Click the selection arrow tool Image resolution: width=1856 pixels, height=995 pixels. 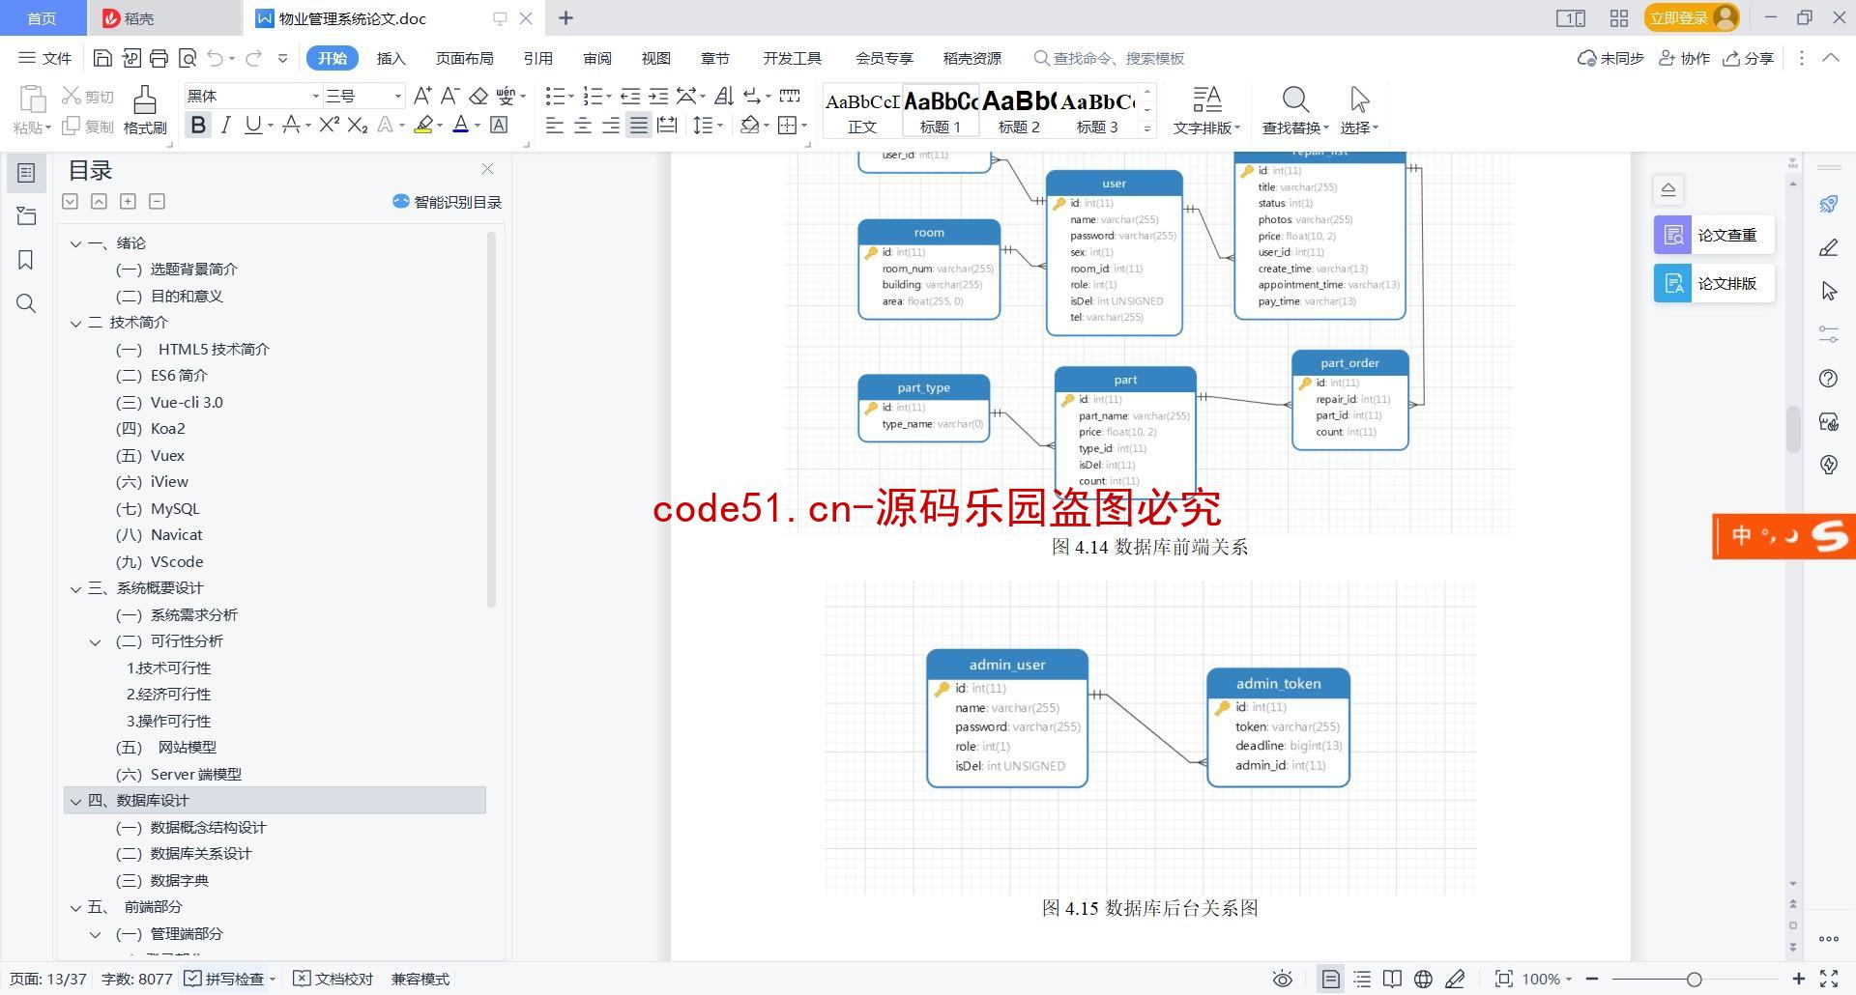coord(1359,99)
